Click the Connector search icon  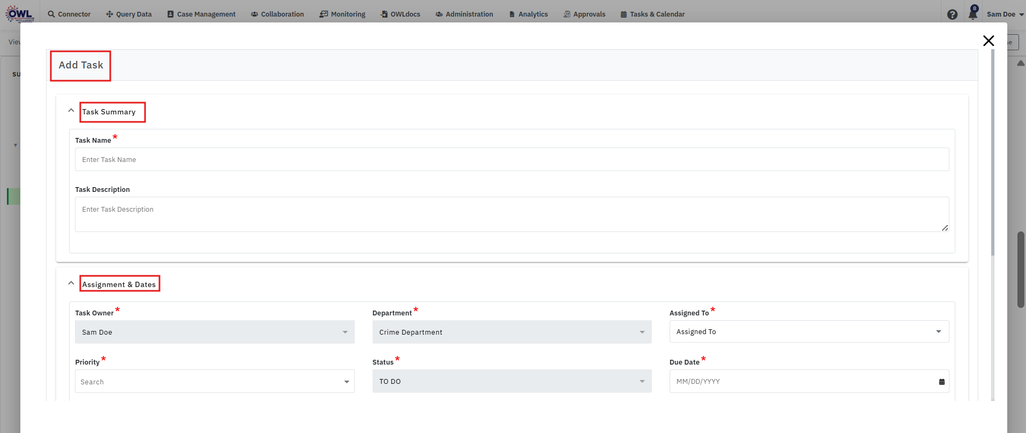pos(51,14)
